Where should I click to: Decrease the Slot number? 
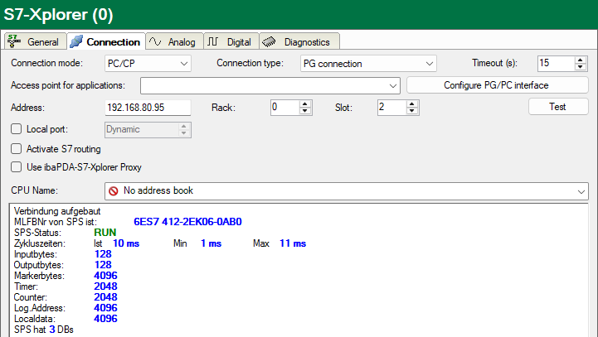click(x=411, y=111)
